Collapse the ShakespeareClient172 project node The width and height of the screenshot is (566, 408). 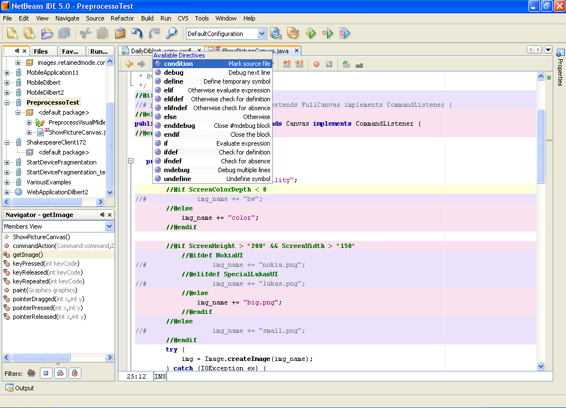[7, 142]
